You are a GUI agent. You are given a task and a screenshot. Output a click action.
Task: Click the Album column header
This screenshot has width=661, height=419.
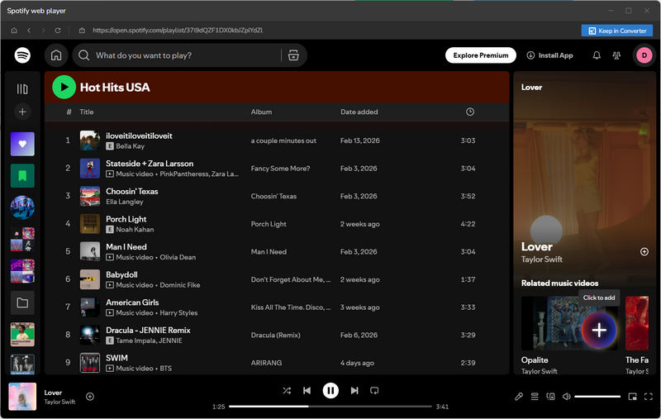[261, 112]
